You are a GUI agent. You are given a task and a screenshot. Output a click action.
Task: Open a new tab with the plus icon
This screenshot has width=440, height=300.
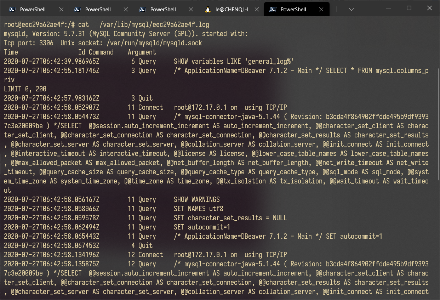coord(337,10)
